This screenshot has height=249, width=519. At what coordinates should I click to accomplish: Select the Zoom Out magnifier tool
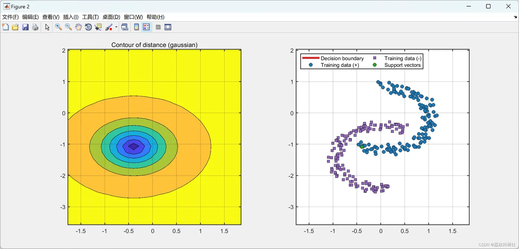(x=68, y=27)
